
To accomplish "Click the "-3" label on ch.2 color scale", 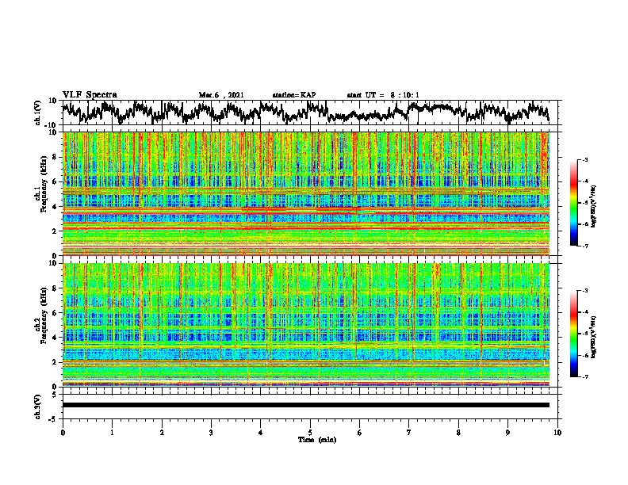I will pyautogui.click(x=584, y=291).
